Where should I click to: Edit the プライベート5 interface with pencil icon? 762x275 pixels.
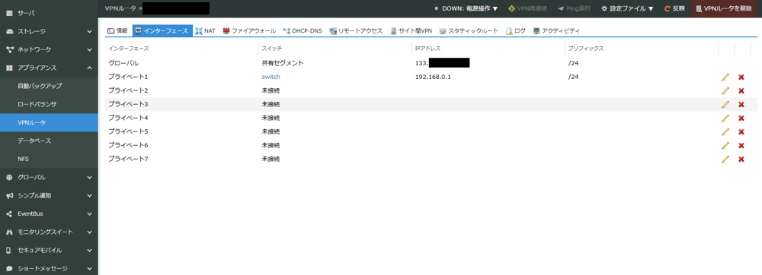[x=725, y=131]
